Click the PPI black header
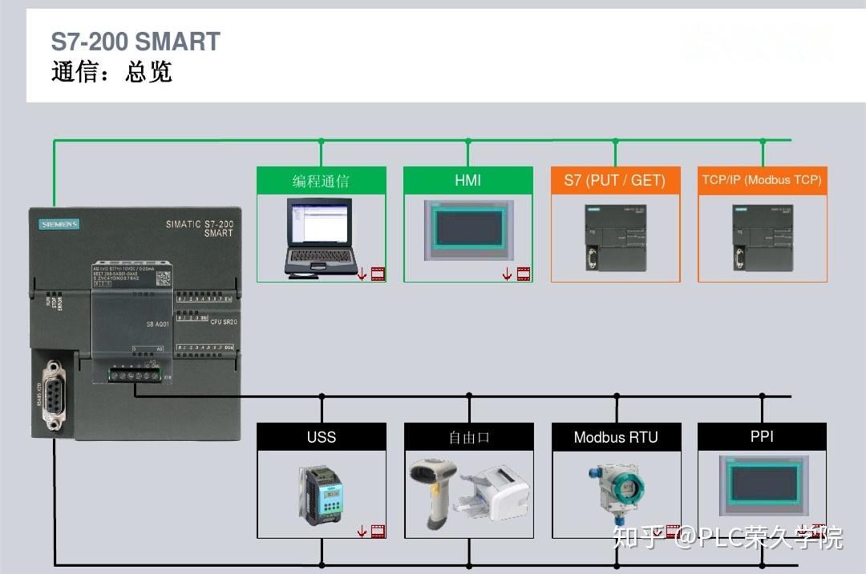The width and height of the screenshot is (866, 574). (763, 436)
